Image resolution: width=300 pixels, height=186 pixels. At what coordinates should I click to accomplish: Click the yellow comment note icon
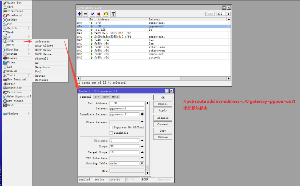tap(106, 14)
